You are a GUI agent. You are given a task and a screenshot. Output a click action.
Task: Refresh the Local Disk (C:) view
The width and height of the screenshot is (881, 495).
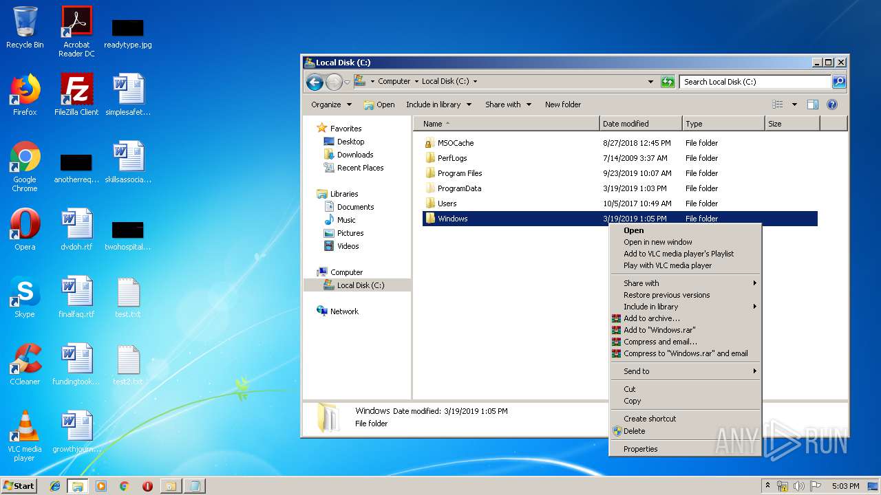click(668, 81)
